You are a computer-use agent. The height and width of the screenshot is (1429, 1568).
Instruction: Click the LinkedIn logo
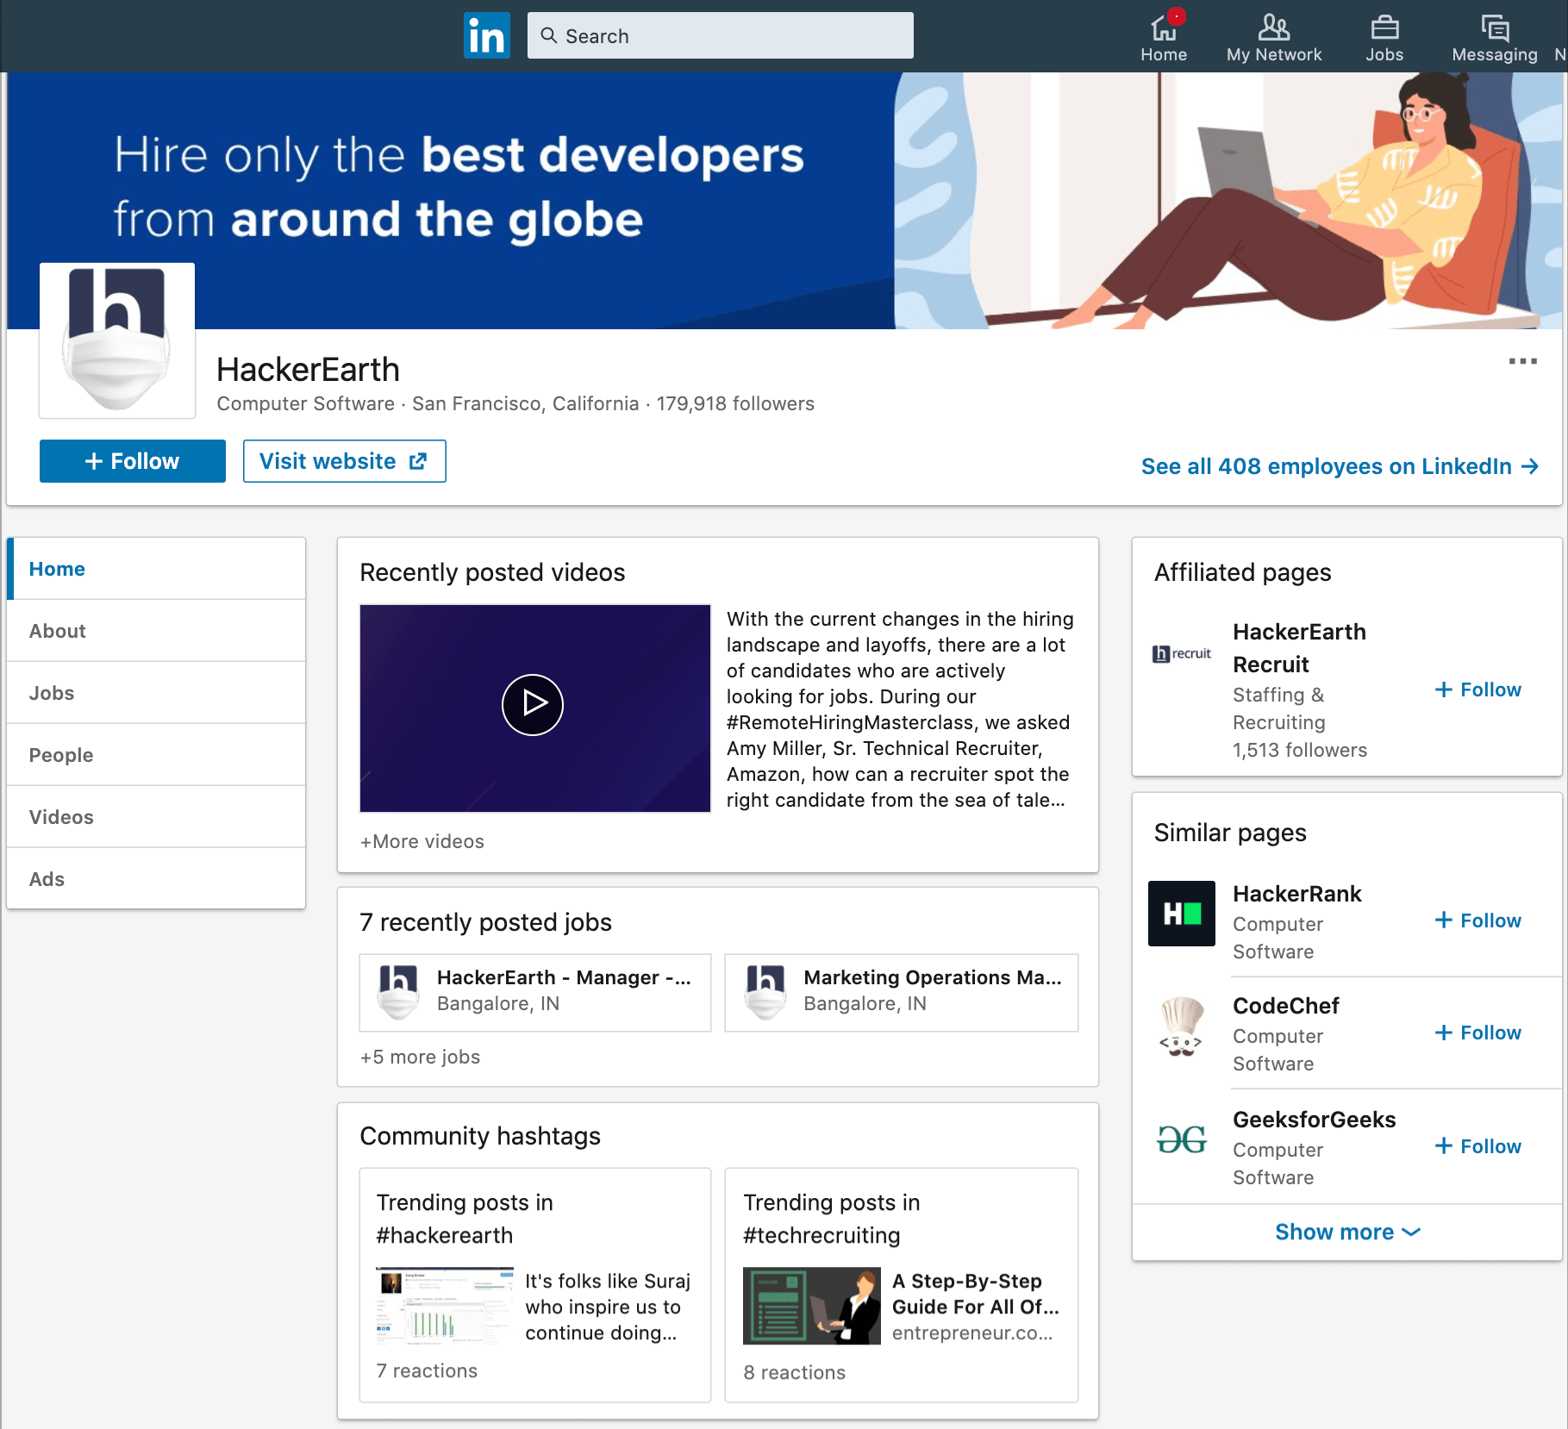486,35
